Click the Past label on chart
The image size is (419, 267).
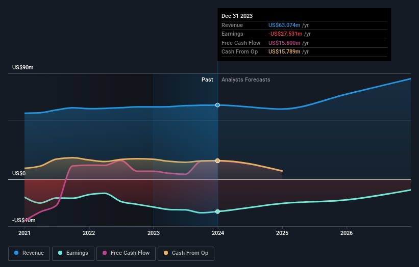pyautogui.click(x=207, y=80)
